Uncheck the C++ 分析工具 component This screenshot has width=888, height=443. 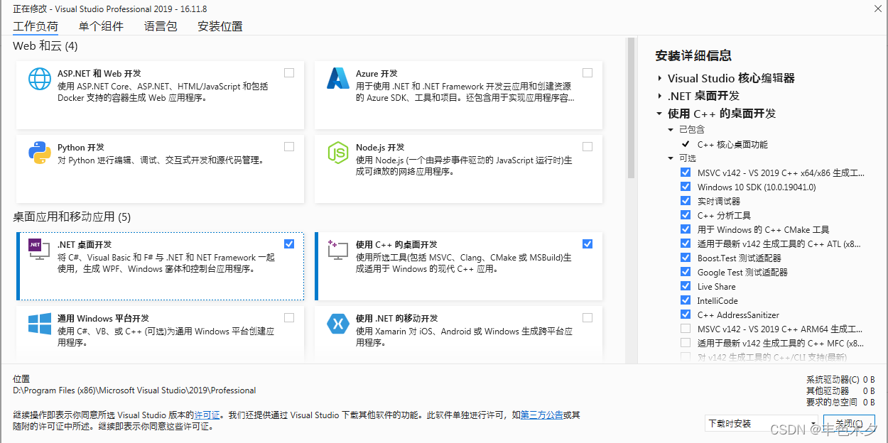686,215
